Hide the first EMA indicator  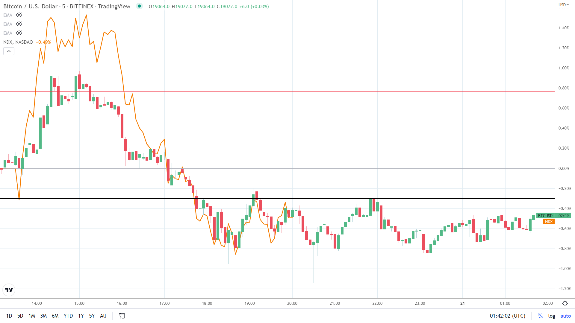(19, 15)
